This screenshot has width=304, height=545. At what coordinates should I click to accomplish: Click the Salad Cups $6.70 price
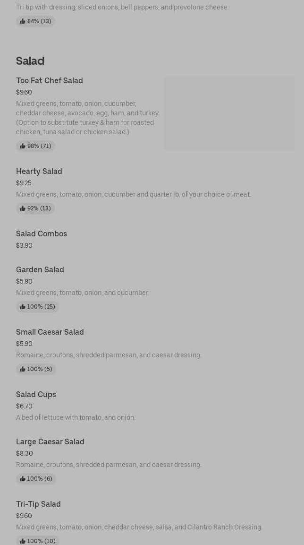24,406
